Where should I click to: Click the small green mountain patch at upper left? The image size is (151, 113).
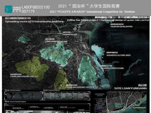[x=24, y=39]
